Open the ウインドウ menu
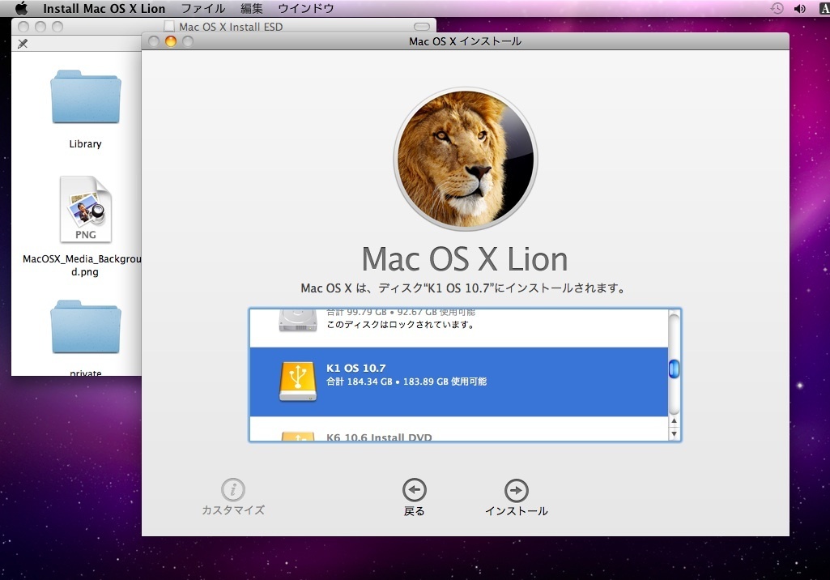This screenshot has height=580, width=830. point(305,9)
